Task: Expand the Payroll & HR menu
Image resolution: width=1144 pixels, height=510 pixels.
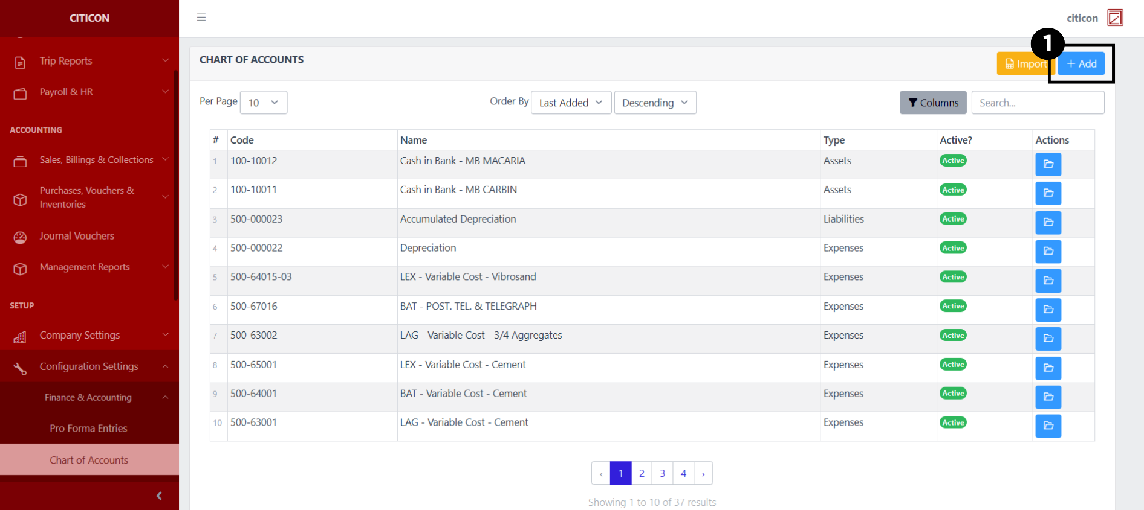Action: 89,92
